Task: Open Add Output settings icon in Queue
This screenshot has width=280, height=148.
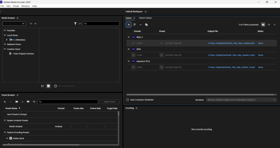Action: tap(135, 24)
